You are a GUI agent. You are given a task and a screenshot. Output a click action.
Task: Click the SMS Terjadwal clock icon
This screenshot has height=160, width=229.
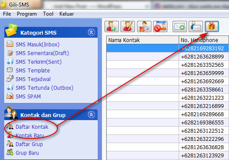10,78
